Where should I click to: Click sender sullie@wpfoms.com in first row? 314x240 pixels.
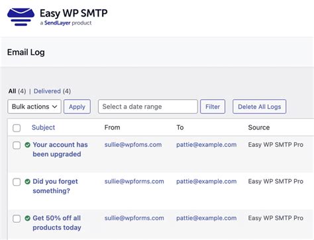coord(133,145)
